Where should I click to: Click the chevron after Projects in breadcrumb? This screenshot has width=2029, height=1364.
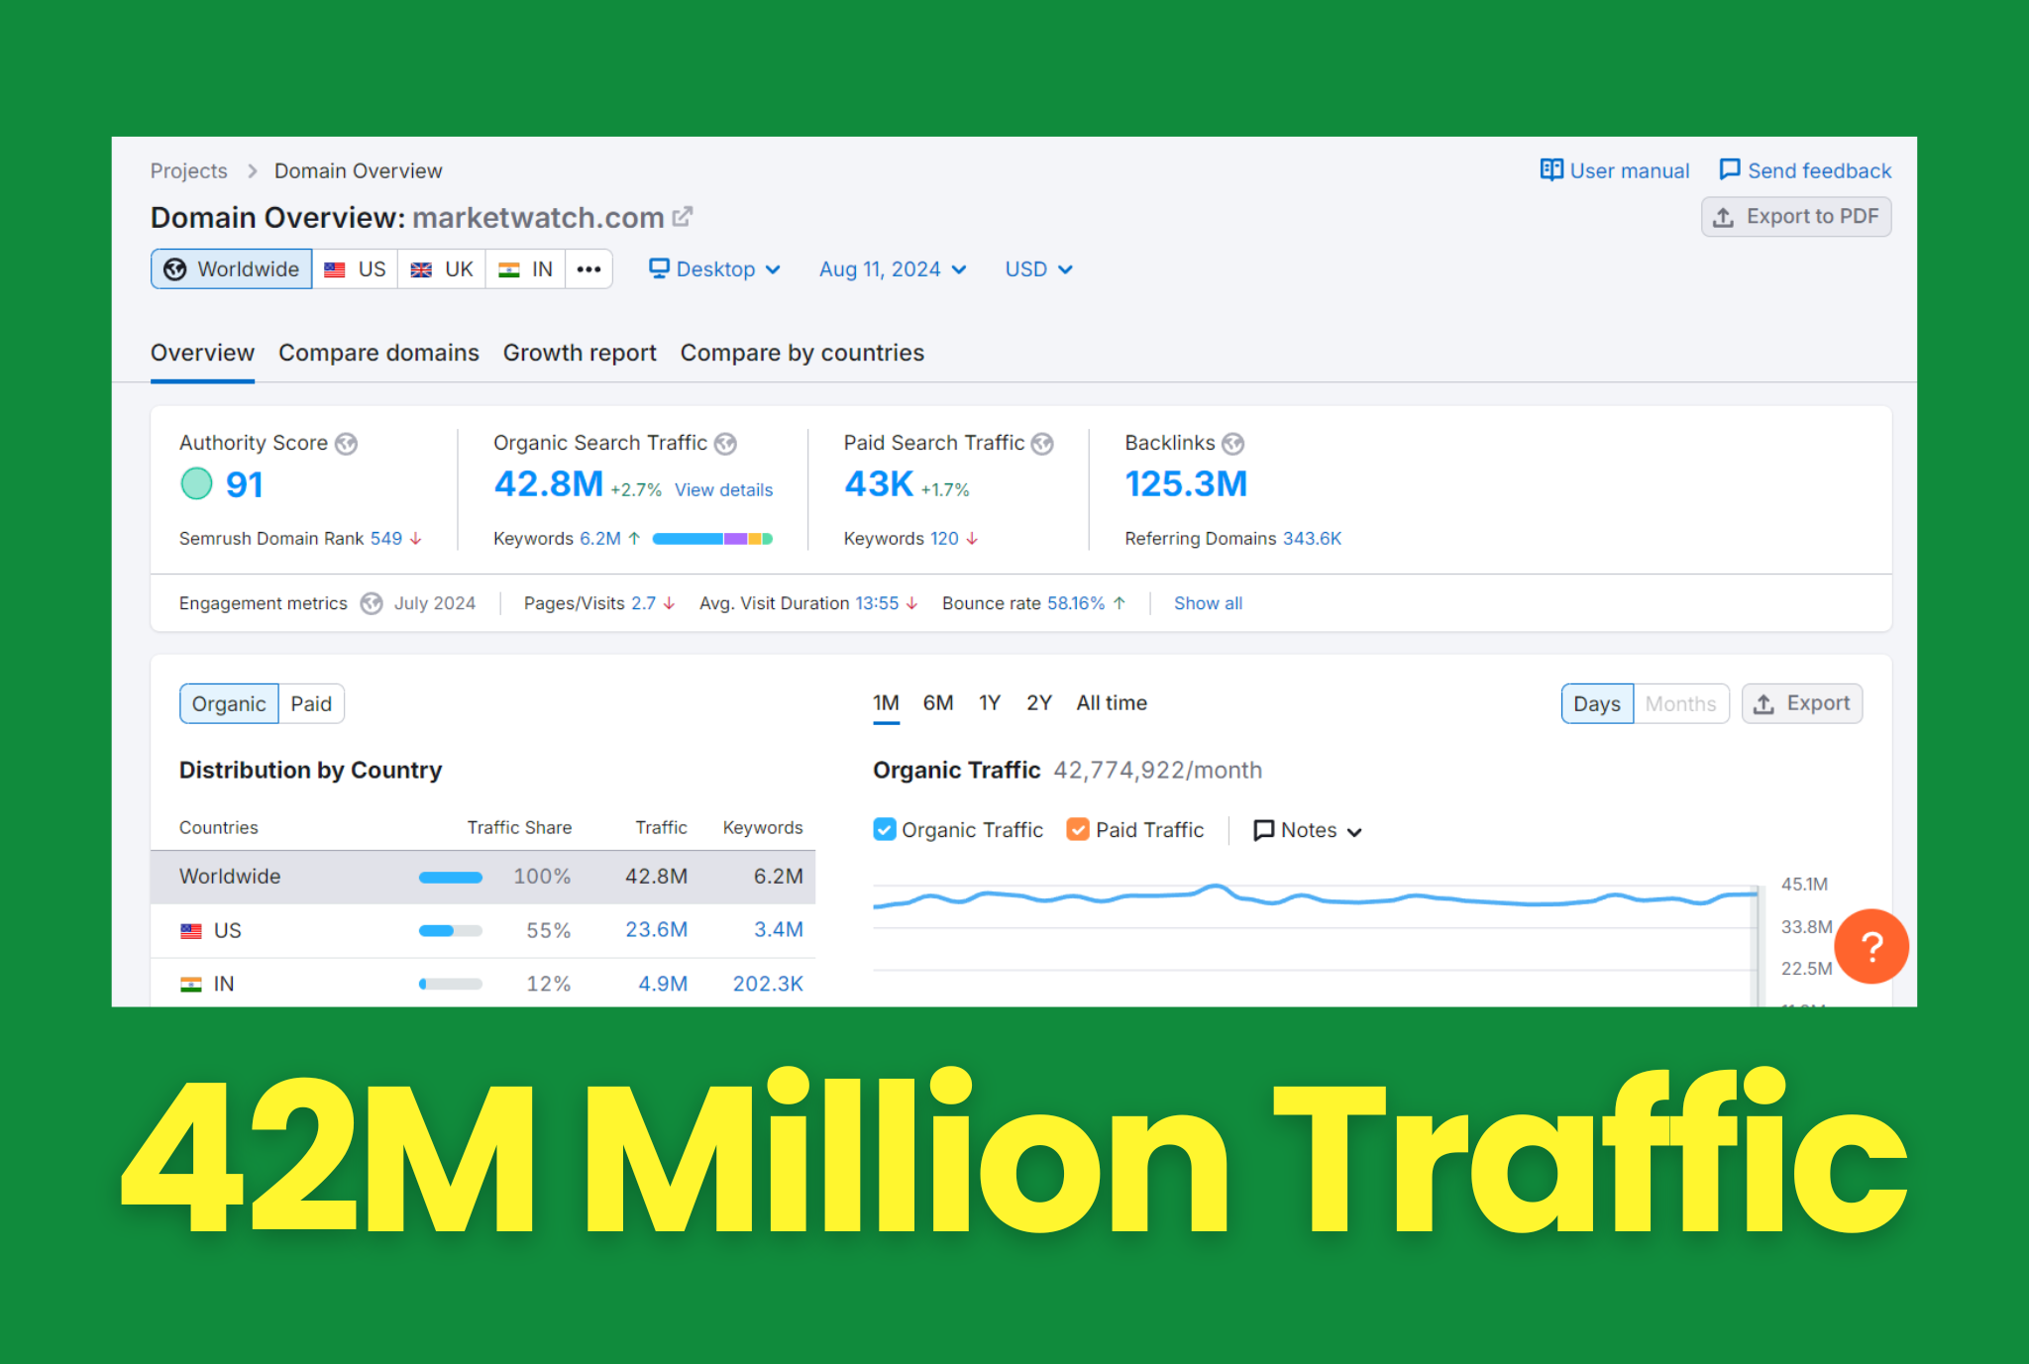click(x=252, y=171)
